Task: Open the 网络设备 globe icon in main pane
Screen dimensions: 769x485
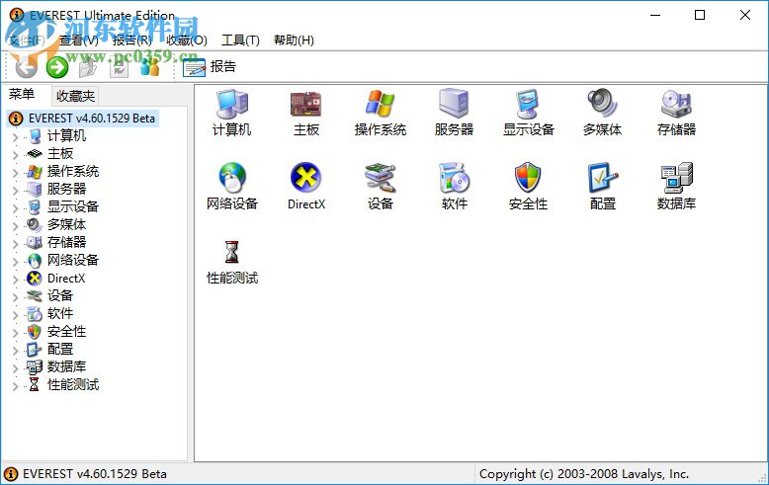Action: point(232,178)
